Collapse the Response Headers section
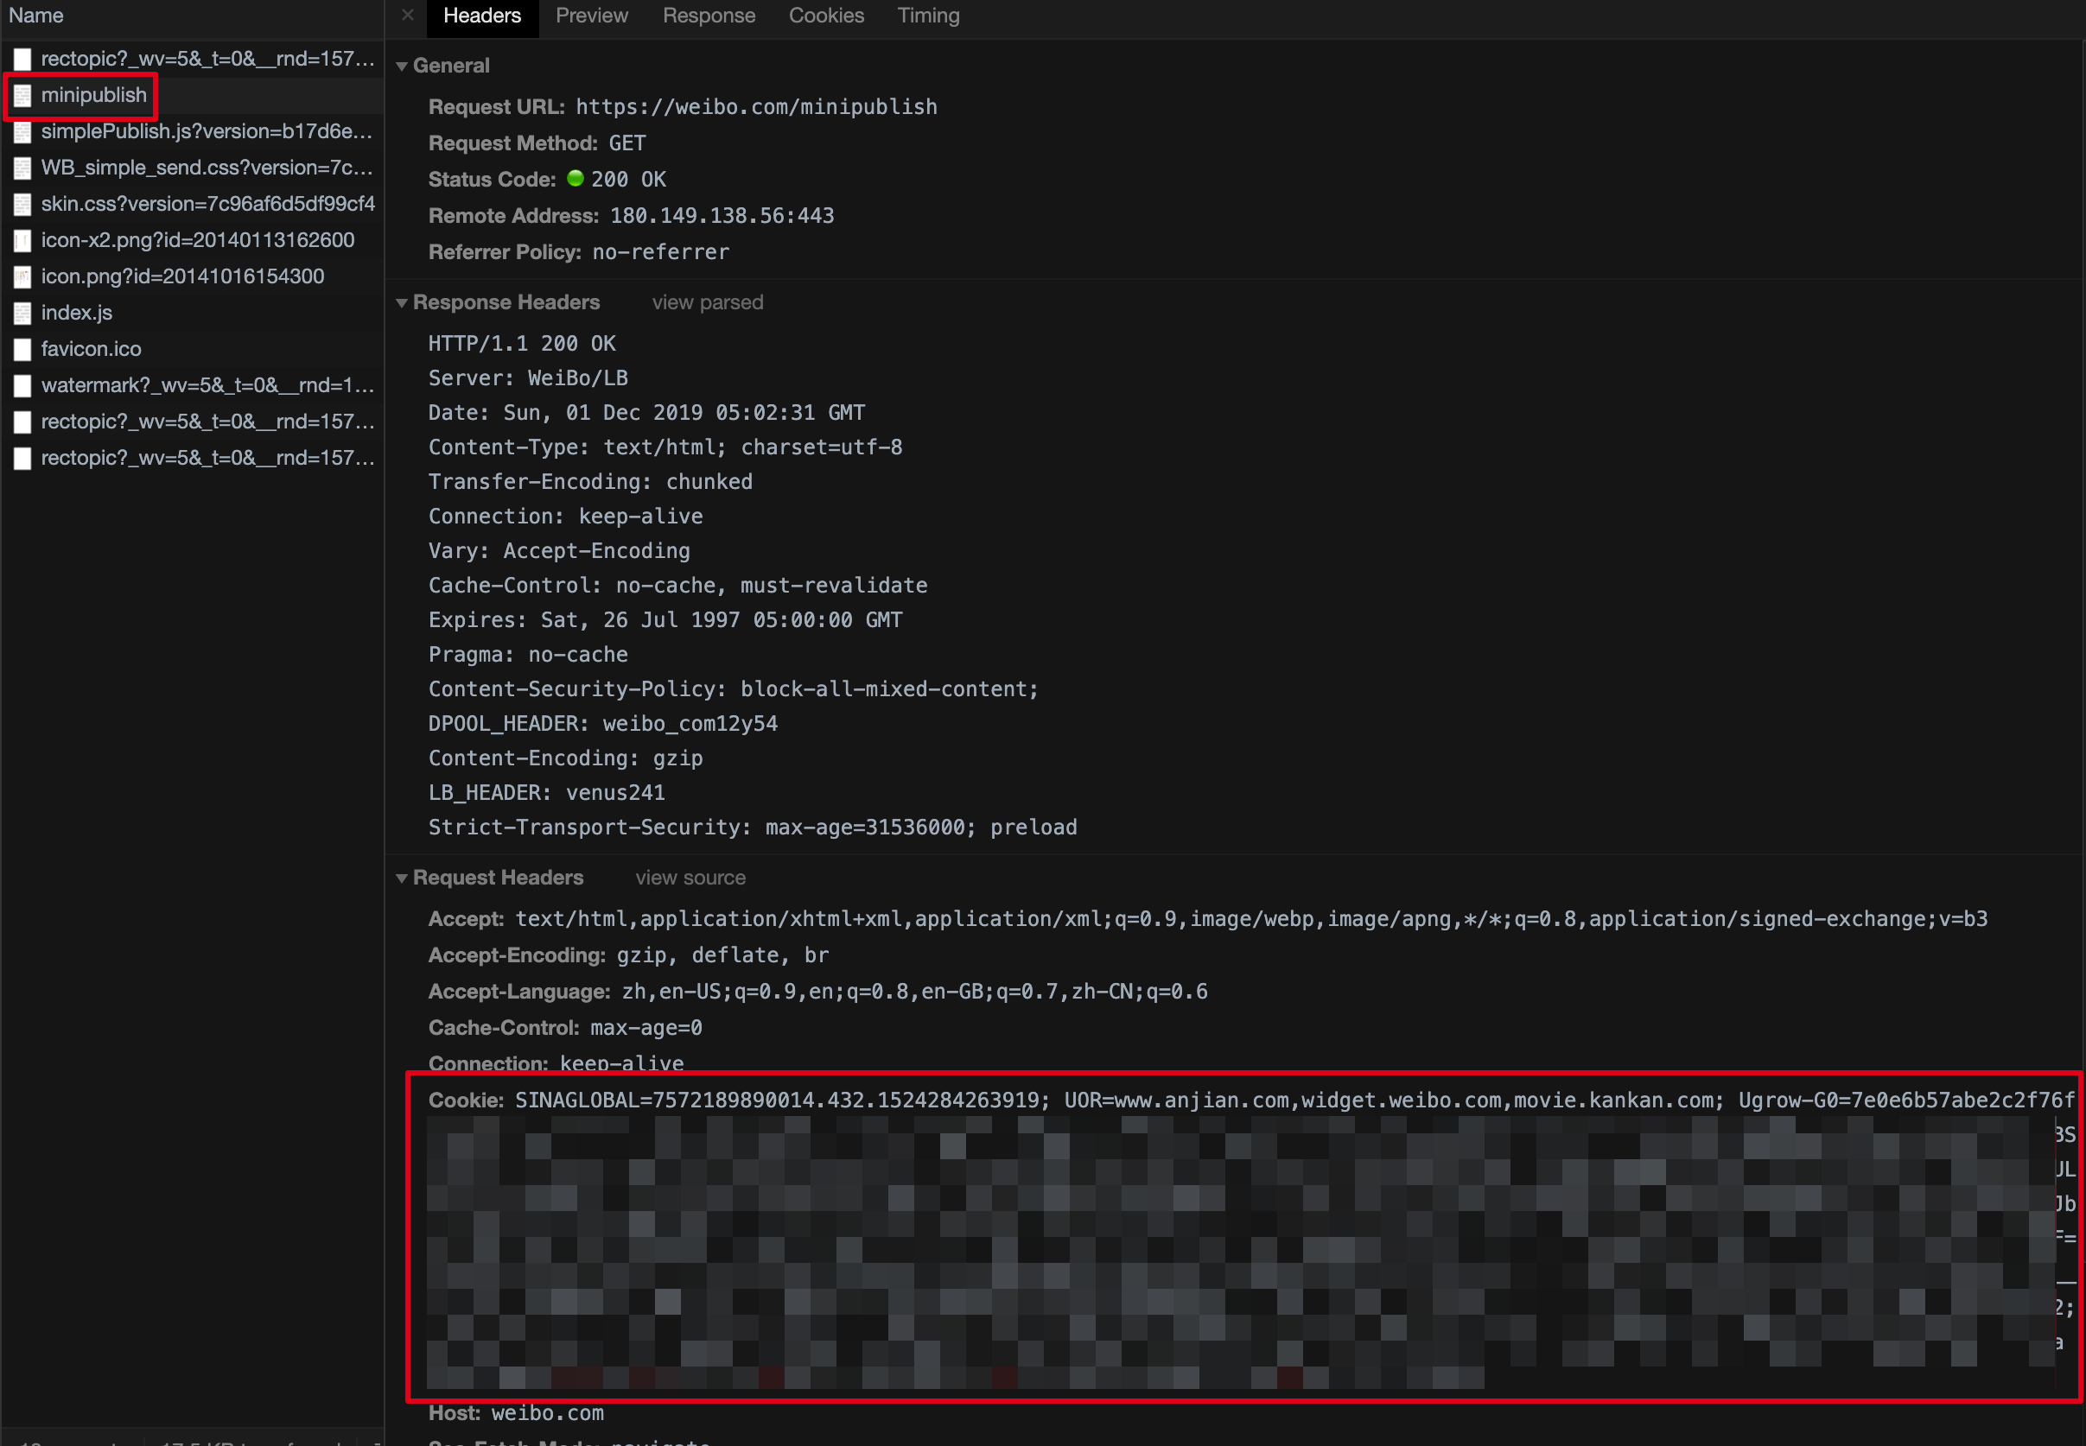 click(402, 302)
